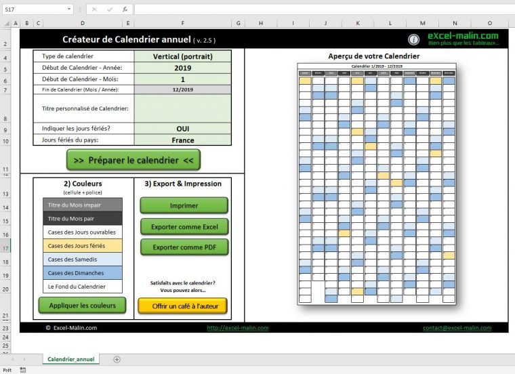Select the 2019 start year cell
The width and height of the screenshot is (515, 374).
pyautogui.click(x=182, y=68)
